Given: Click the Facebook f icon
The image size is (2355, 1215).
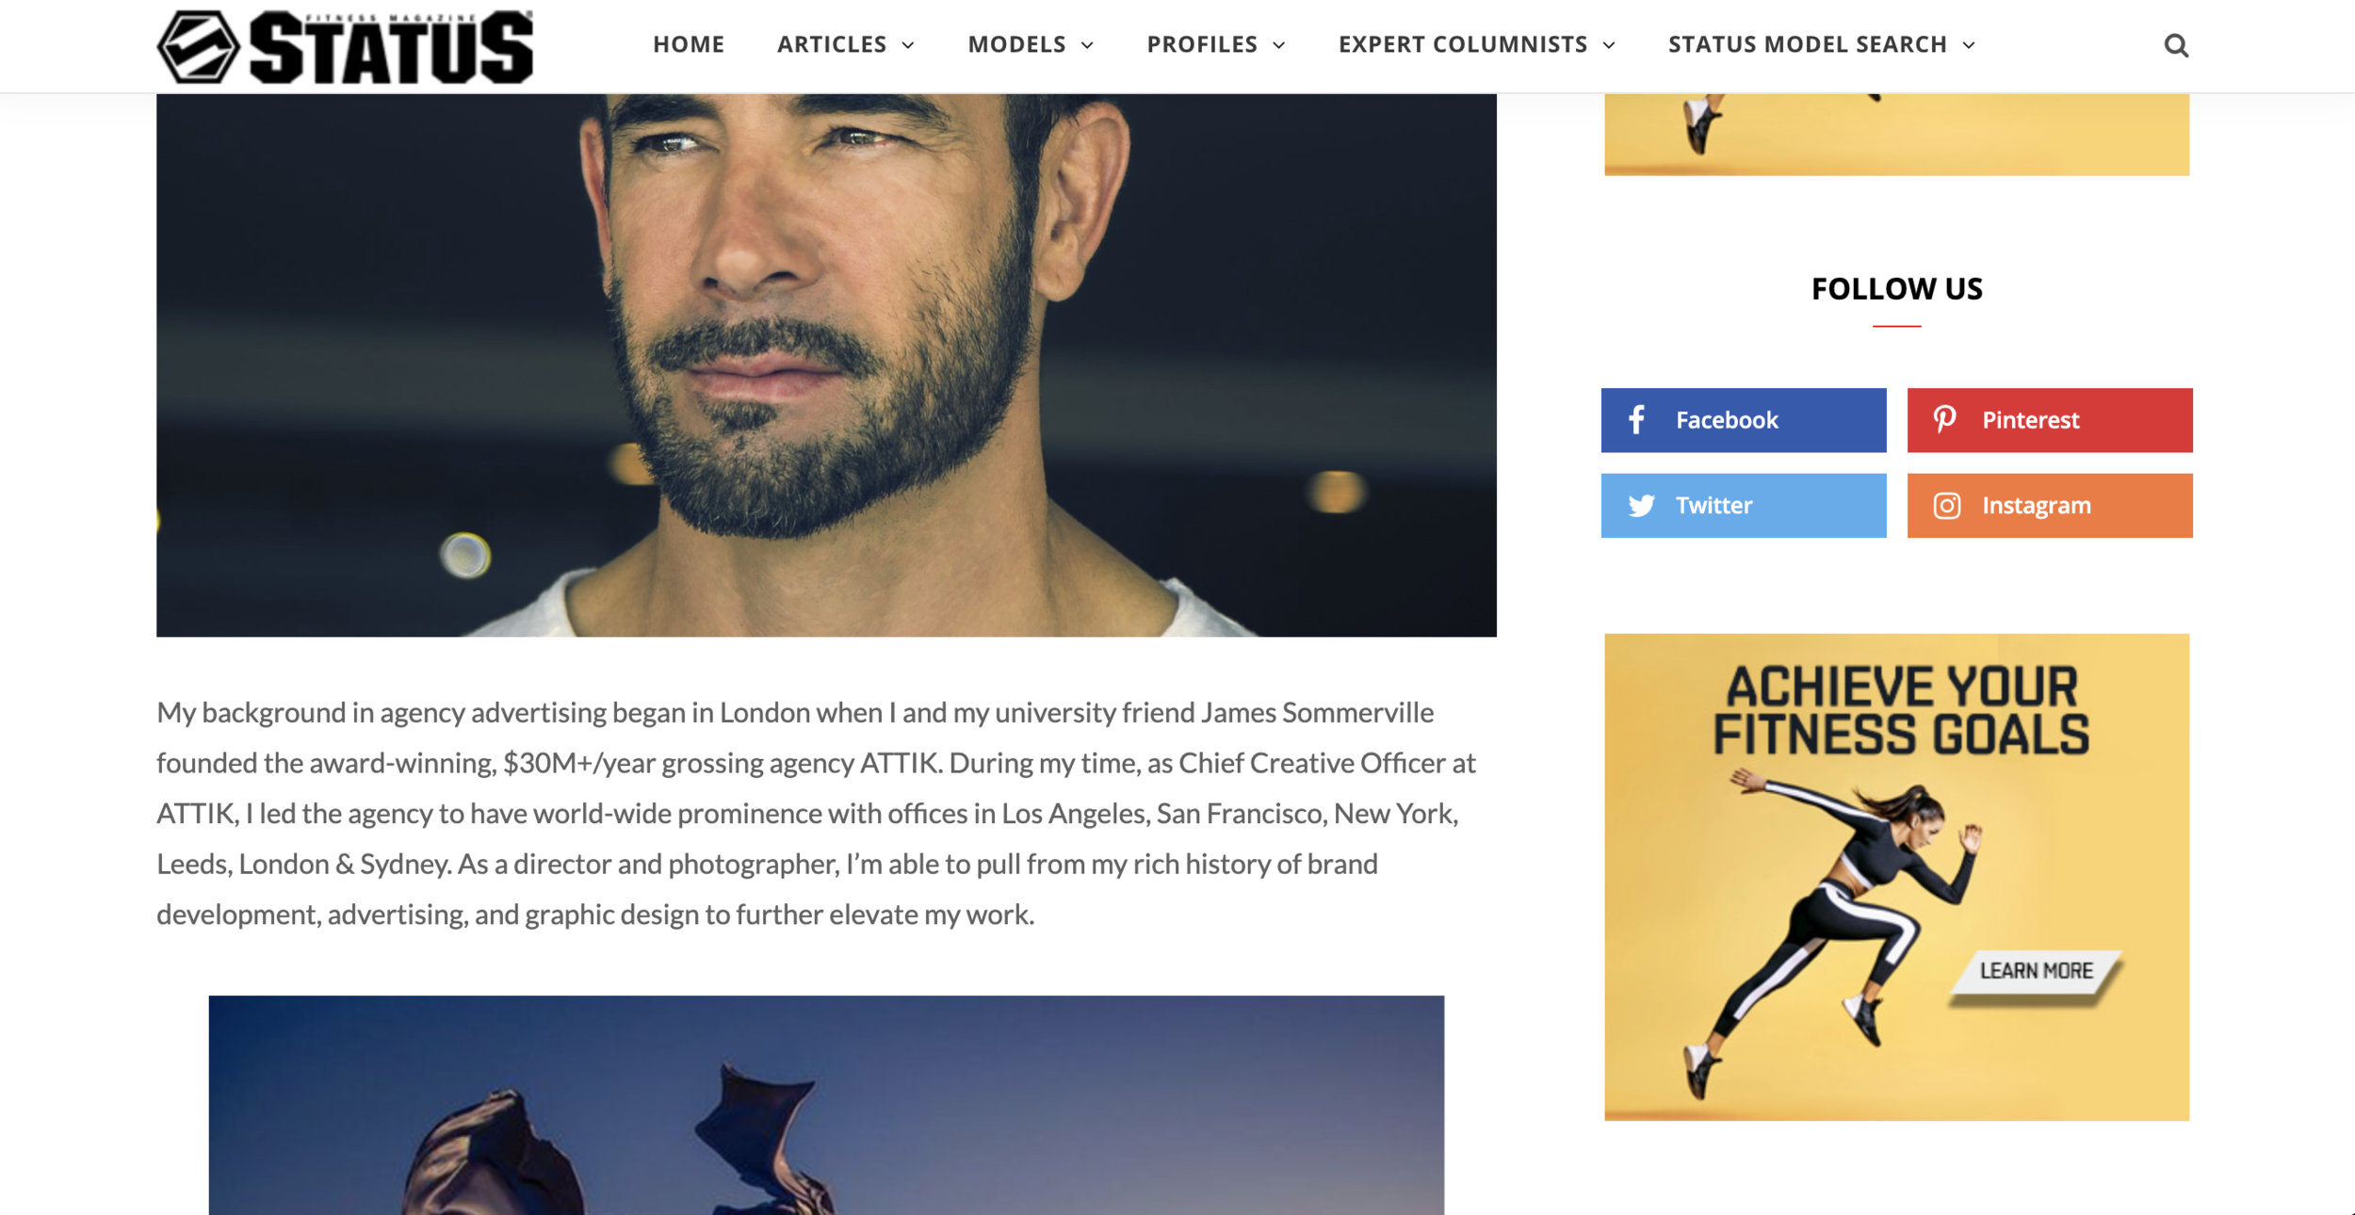Looking at the screenshot, I should pos(1637,420).
